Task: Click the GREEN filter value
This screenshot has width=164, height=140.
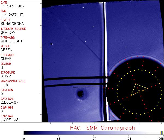Action: [7, 50]
